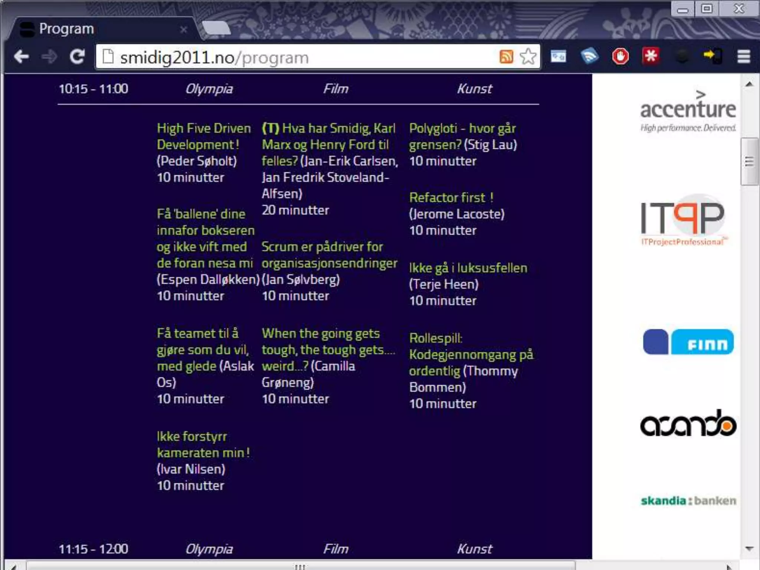Image resolution: width=760 pixels, height=570 pixels.
Task: Close the Program tab
Action: click(184, 29)
